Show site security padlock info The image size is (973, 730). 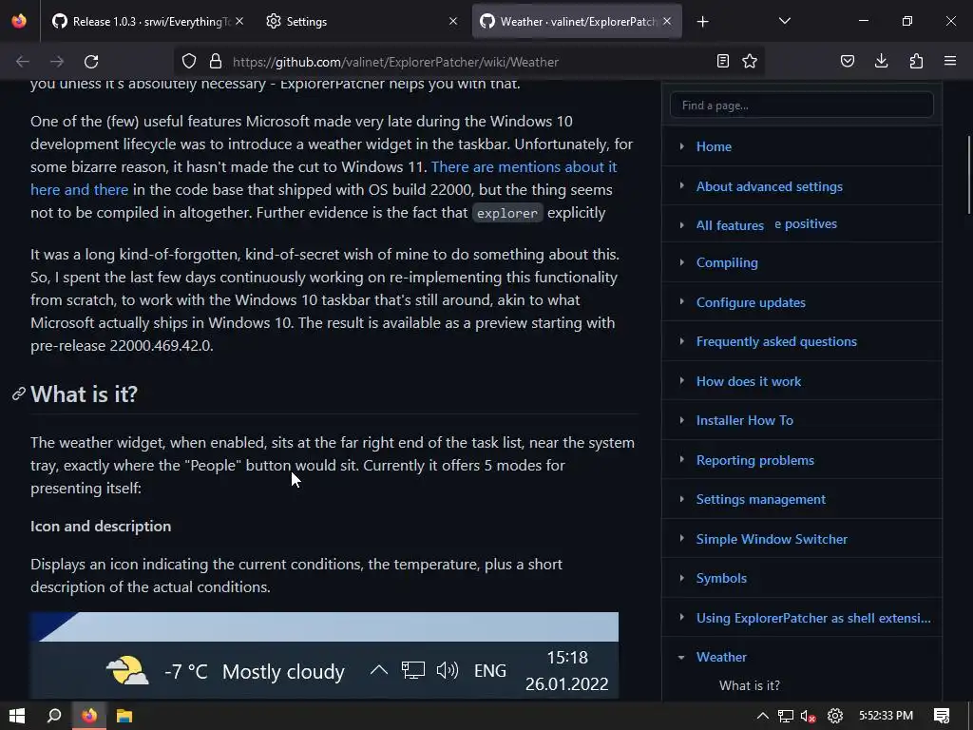216,62
